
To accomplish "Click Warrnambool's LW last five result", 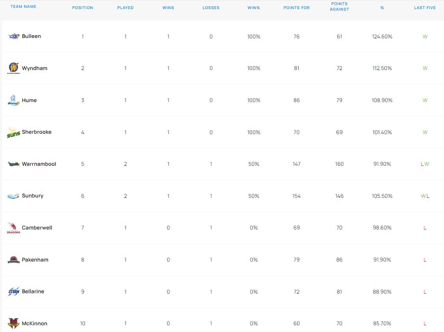I will tap(425, 164).
